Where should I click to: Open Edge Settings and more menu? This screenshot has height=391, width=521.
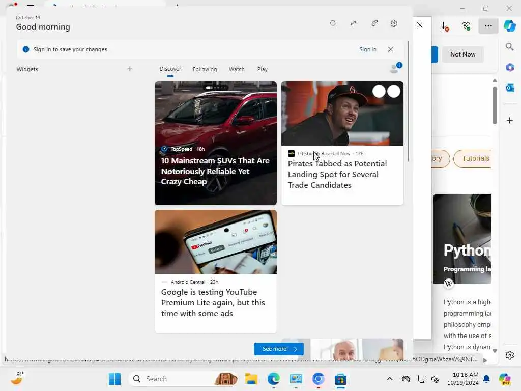point(488,26)
